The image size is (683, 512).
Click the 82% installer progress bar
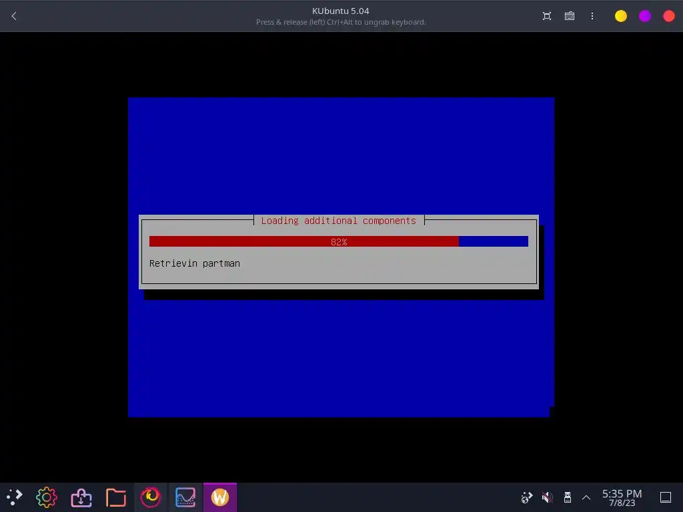click(x=338, y=241)
